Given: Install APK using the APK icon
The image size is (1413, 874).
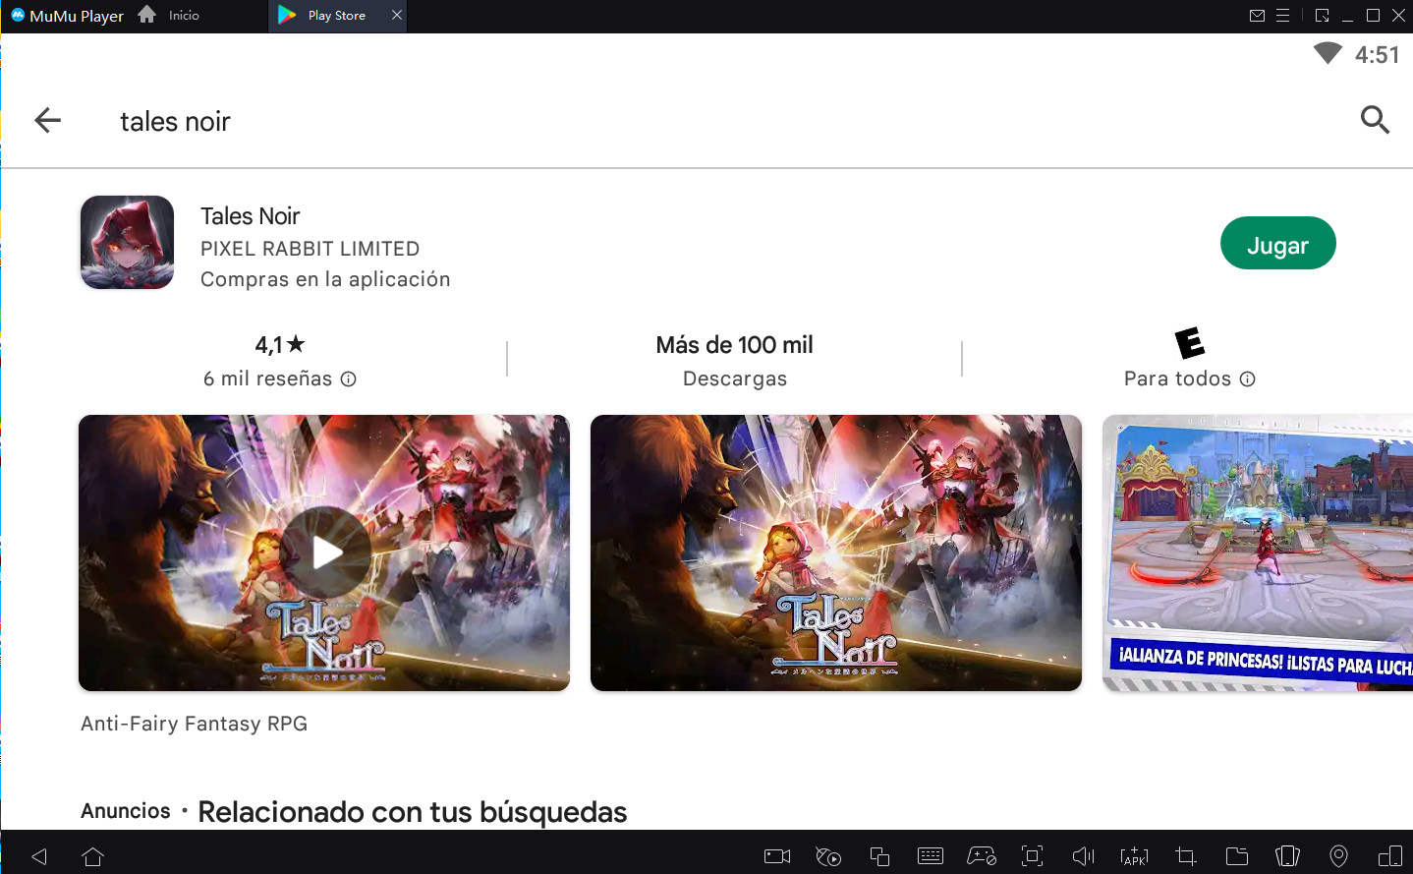Looking at the screenshot, I should 1134,856.
